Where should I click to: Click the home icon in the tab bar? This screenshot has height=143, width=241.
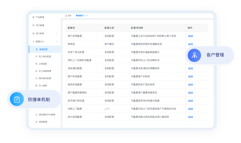click(66, 16)
